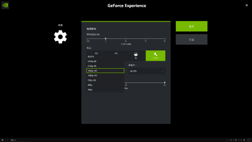The height and width of the screenshot is (142, 252).
Task: Choose 1080p HD resolution
Action: (x=105, y=75)
